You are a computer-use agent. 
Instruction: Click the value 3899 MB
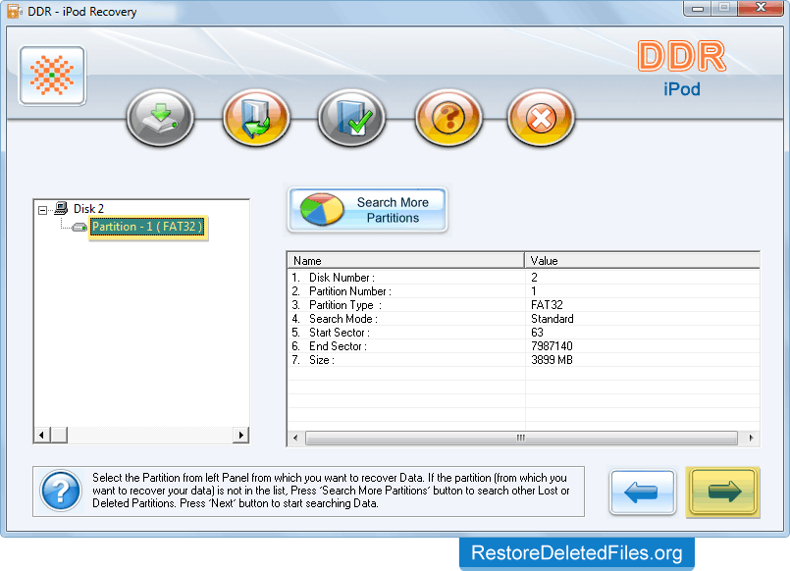[x=552, y=360]
